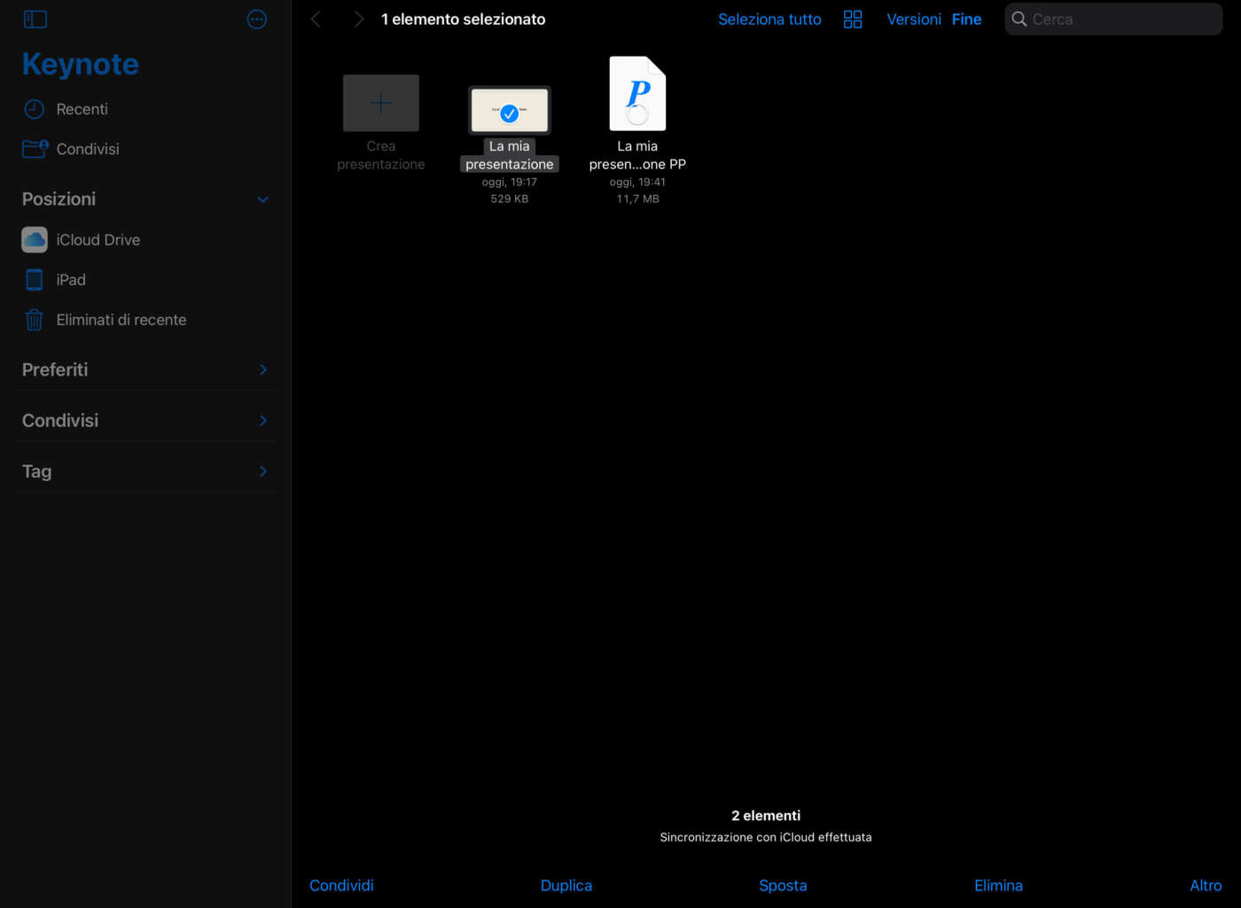1241x908 pixels.
Task: Open the sidebar more options ellipsis
Action: click(x=257, y=19)
